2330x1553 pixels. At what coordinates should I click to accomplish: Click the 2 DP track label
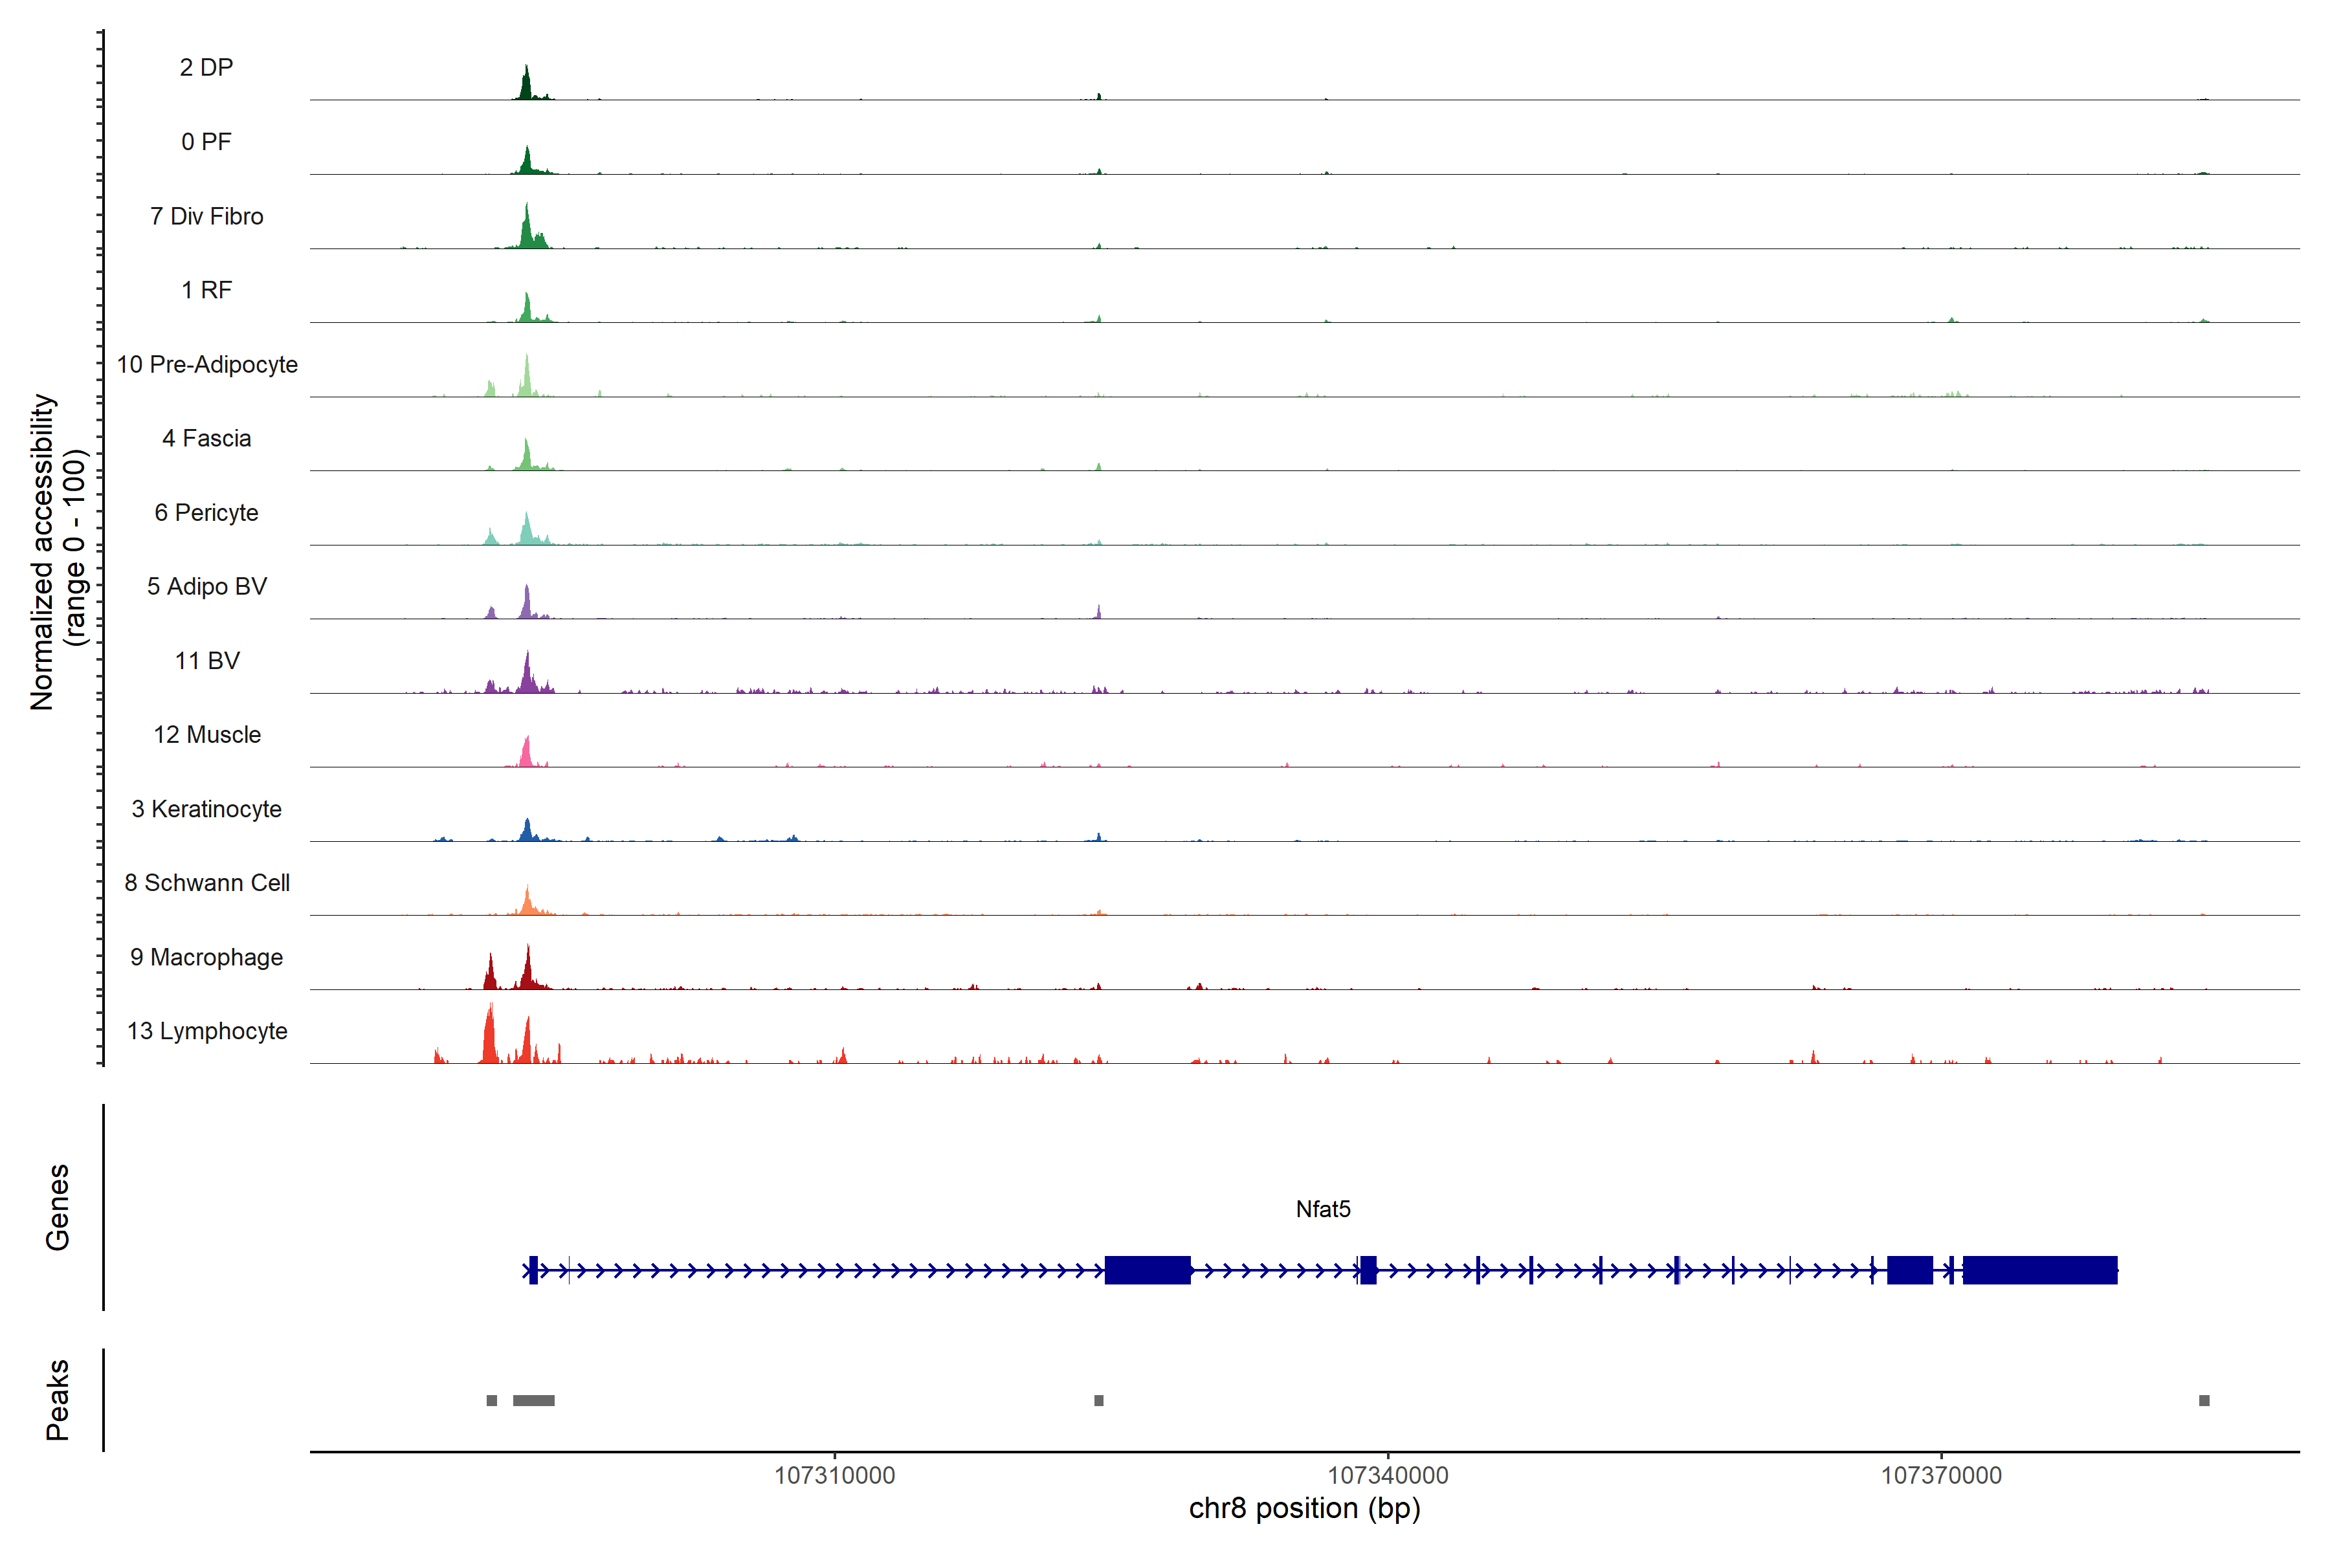(206, 67)
